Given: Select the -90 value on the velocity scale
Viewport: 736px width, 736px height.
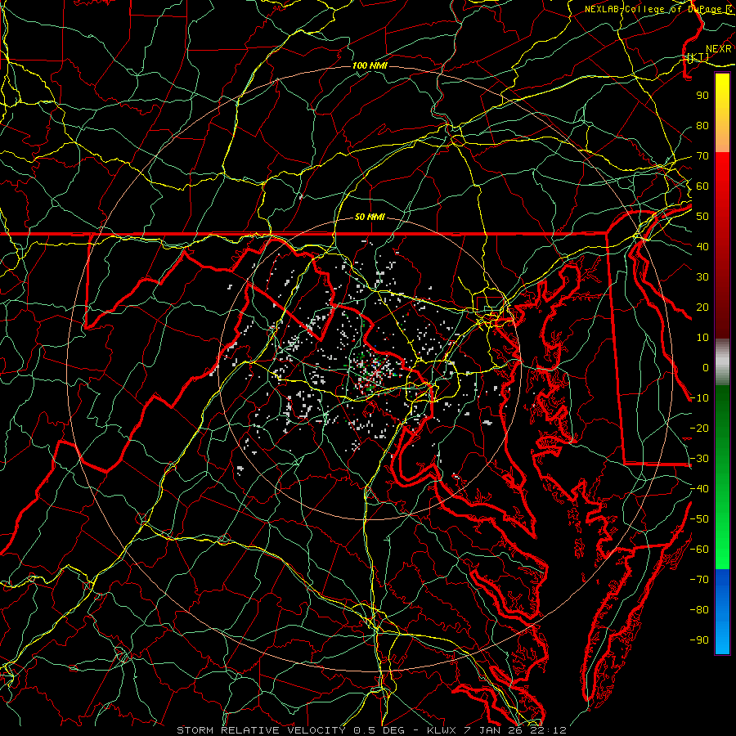Looking at the screenshot, I should (x=699, y=640).
